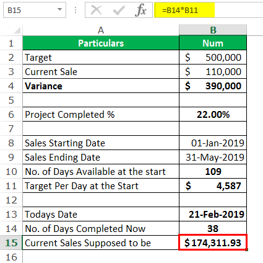The image size is (263, 263).
Task: Select the Todays Date cell 21-Feb-2019
Action: (213, 214)
